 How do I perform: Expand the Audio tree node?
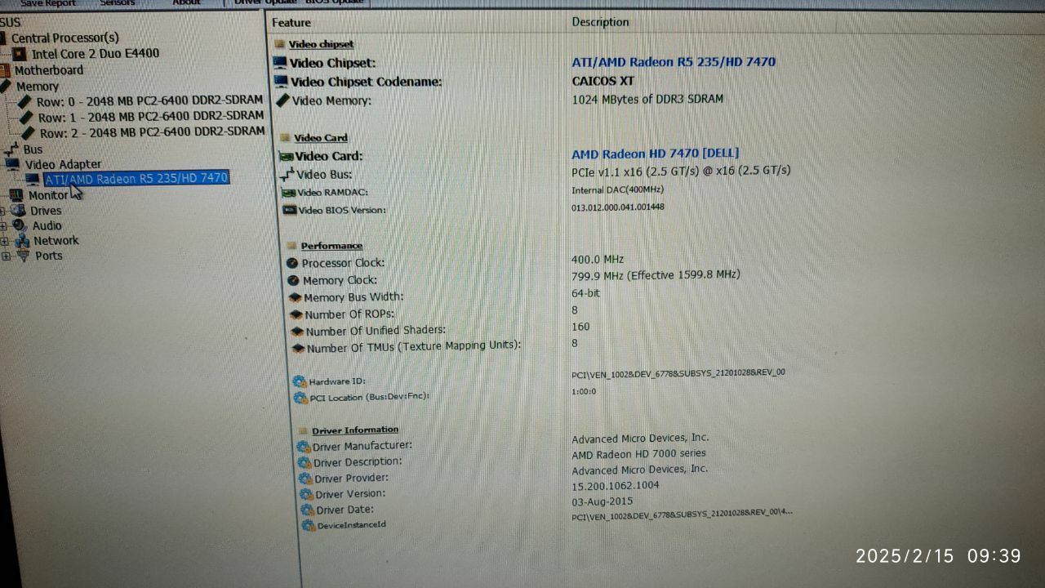point(3,226)
